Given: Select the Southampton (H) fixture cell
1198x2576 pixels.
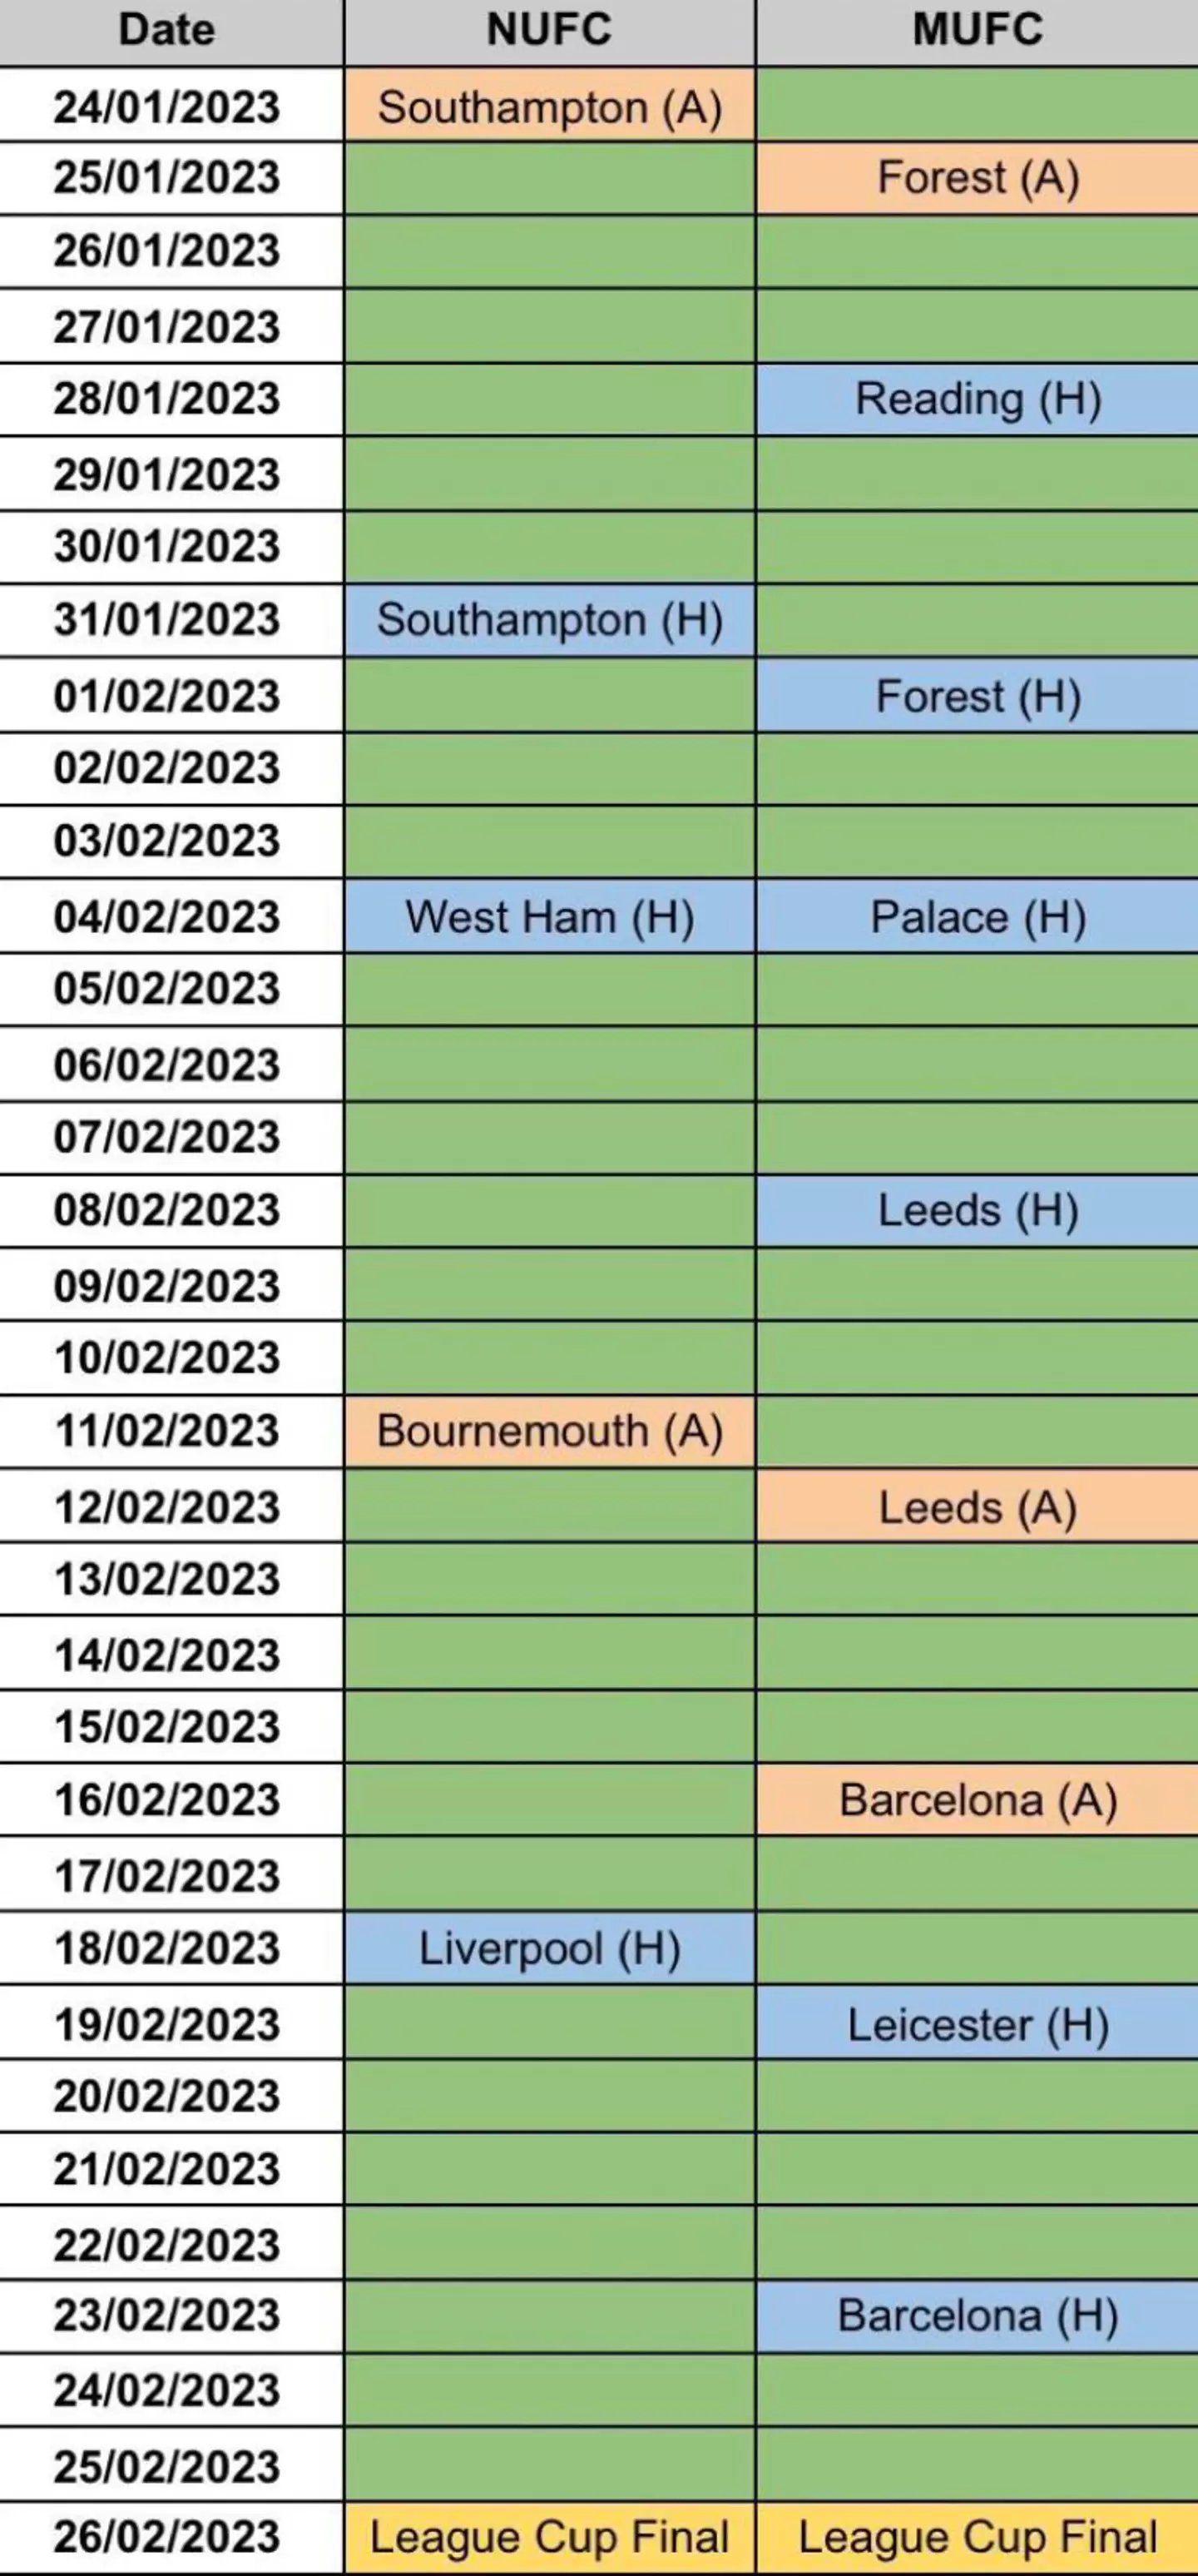Looking at the screenshot, I should pyautogui.click(x=548, y=620).
